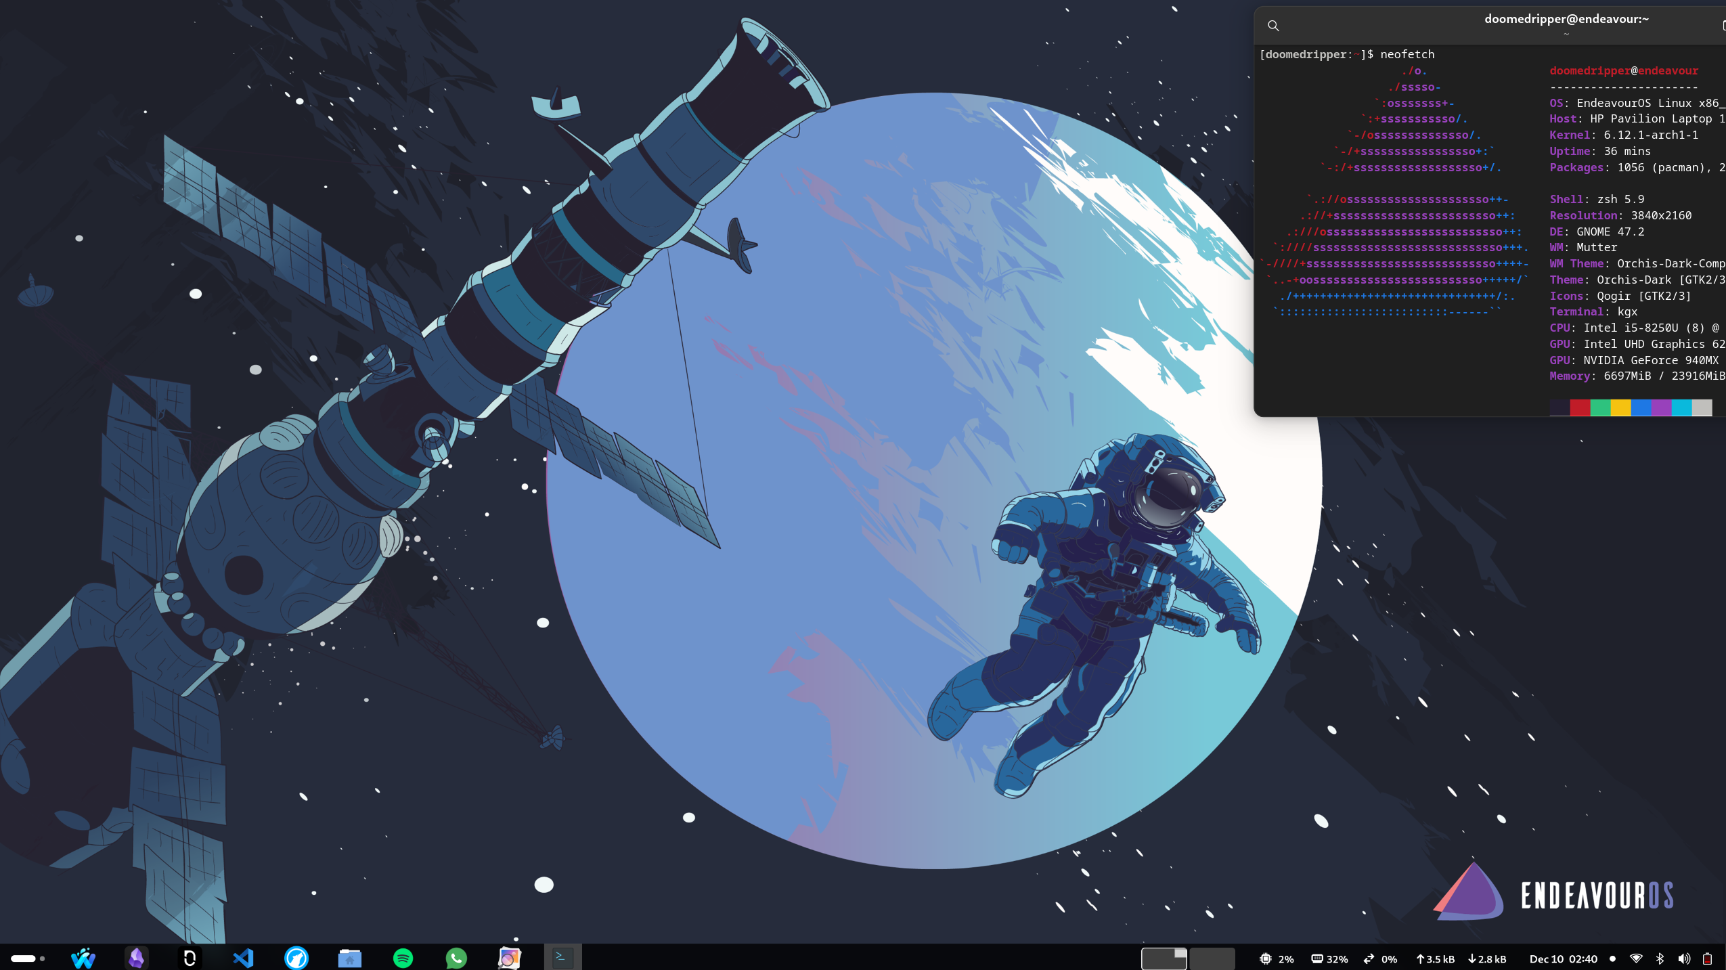1726x970 pixels.
Task: Switch to the first workspace thumbnail
Action: click(1164, 958)
